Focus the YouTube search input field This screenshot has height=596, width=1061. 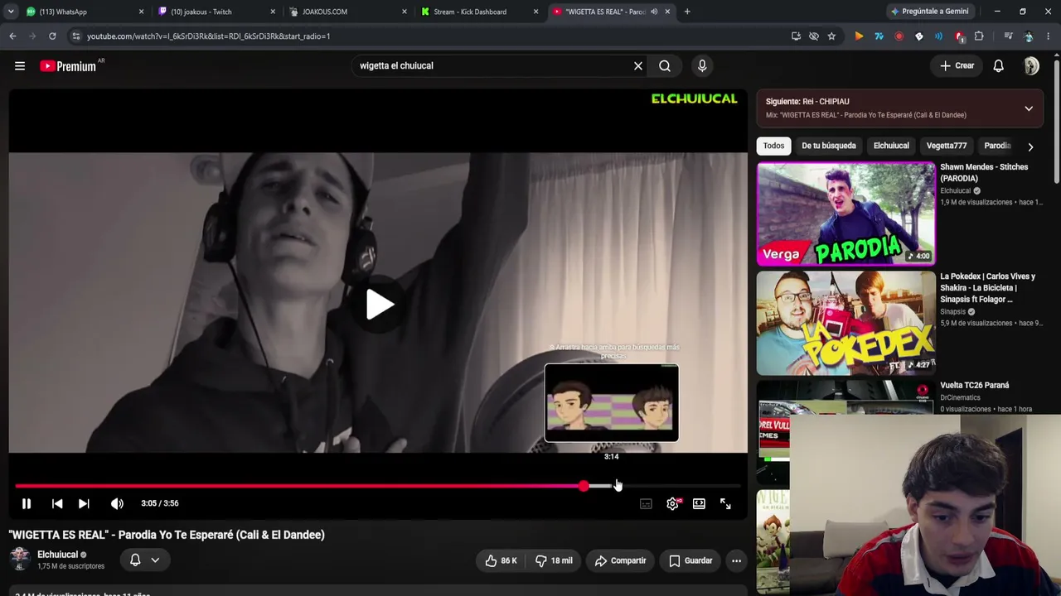[493, 66]
